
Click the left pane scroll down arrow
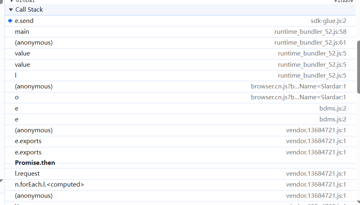click(x=1, y=181)
